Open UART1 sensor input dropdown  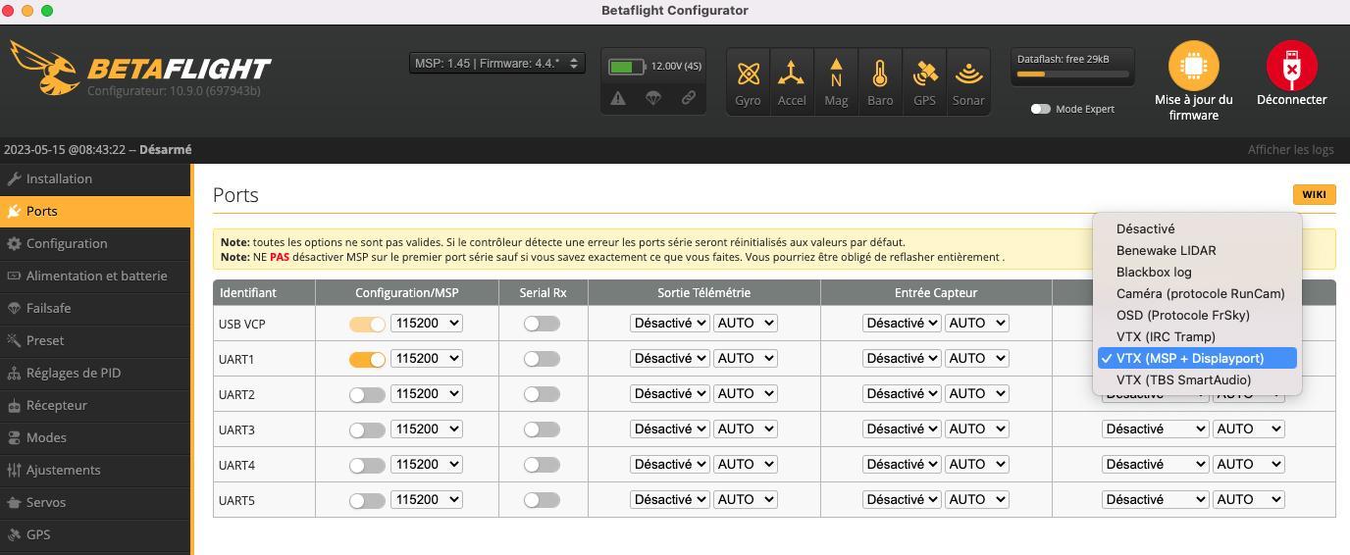click(x=902, y=358)
